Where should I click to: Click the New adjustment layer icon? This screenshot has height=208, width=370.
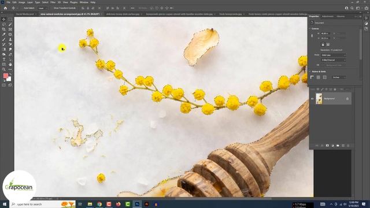[x=332, y=146]
